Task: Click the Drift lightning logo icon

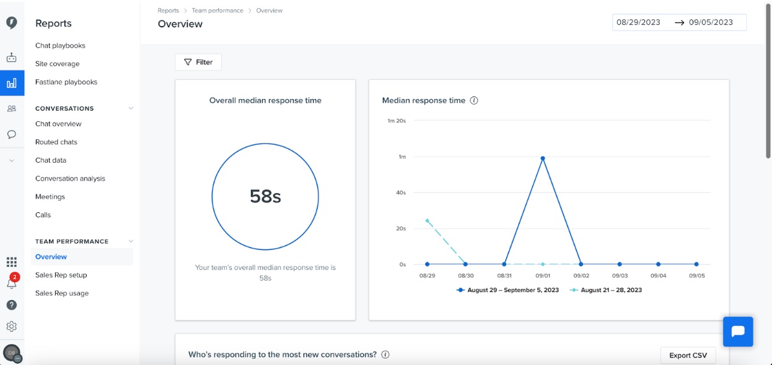Action: (12, 23)
